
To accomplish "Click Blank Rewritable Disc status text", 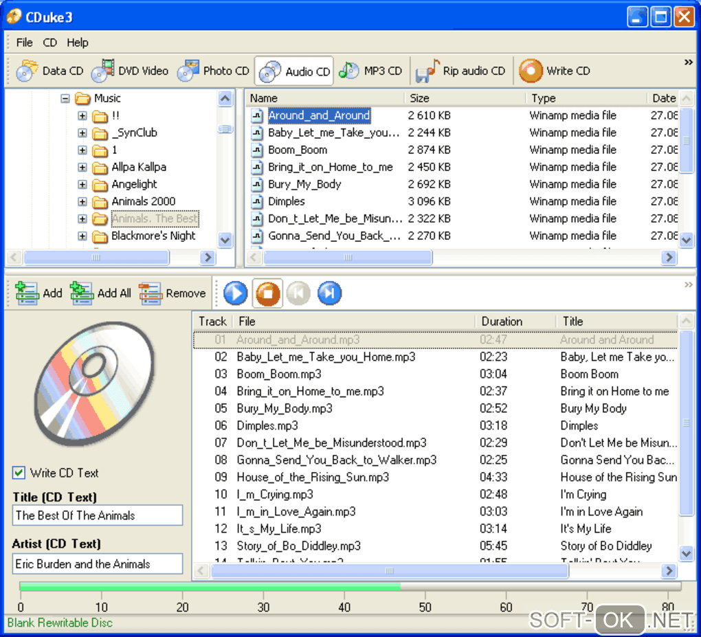I will click(60, 623).
